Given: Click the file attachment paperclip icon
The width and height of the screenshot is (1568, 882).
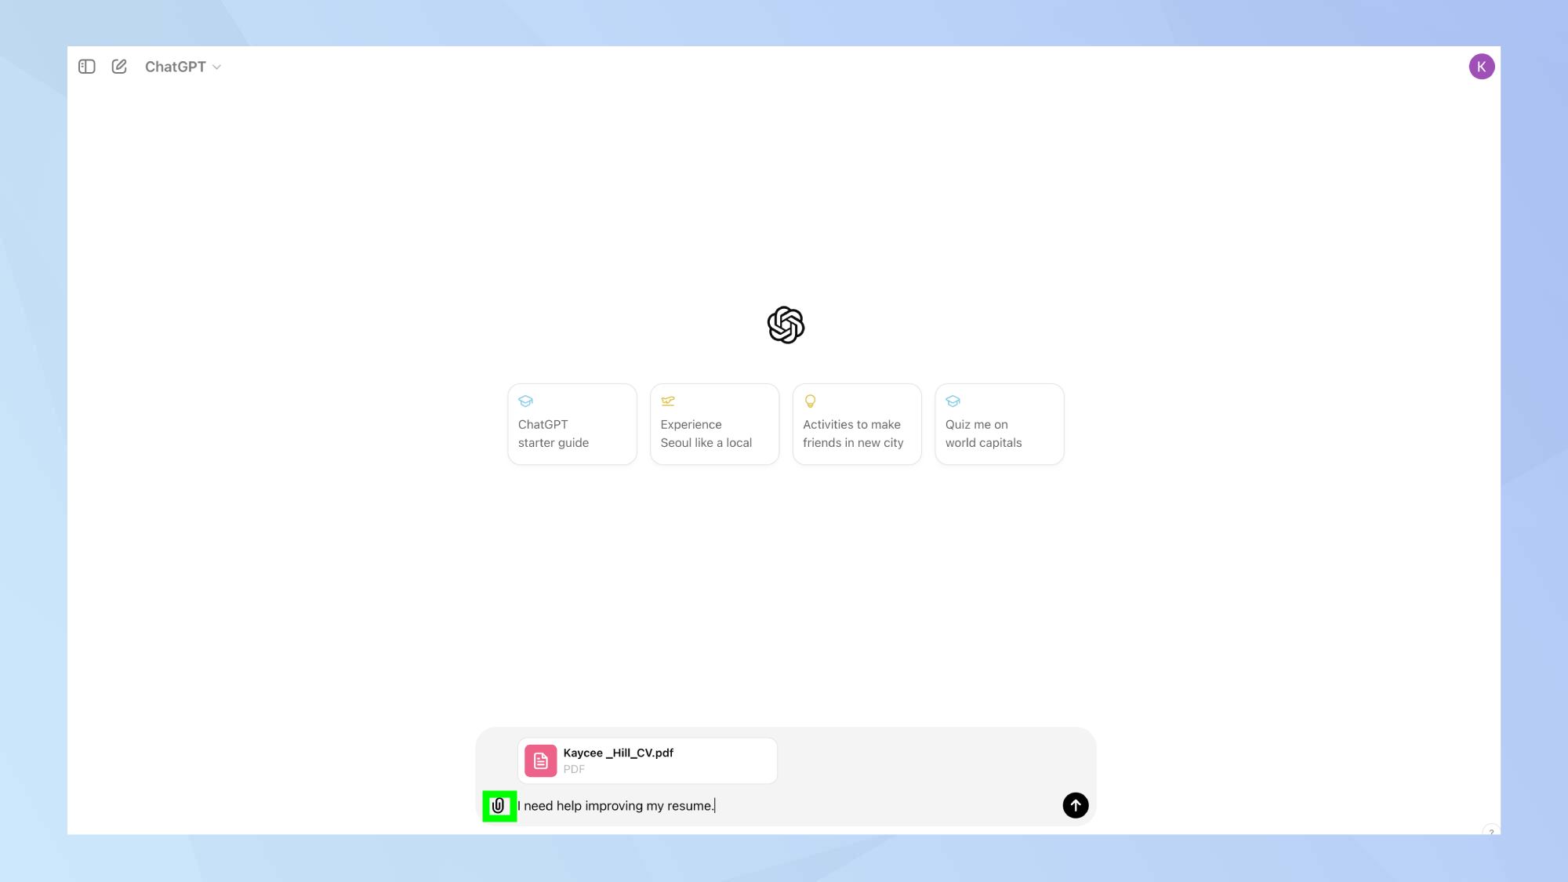Looking at the screenshot, I should (498, 805).
